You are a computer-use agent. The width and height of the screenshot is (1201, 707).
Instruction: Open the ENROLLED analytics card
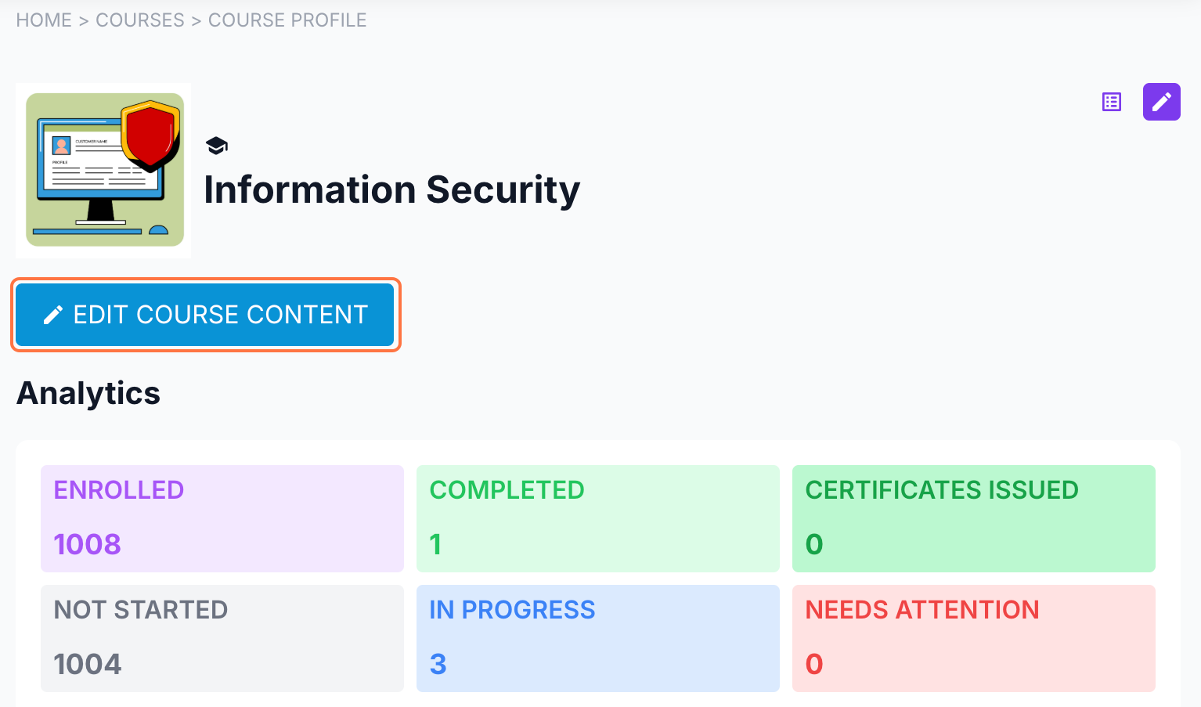point(222,518)
